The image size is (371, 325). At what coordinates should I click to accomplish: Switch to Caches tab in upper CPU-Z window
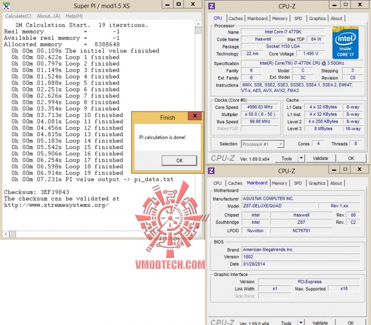coord(235,19)
